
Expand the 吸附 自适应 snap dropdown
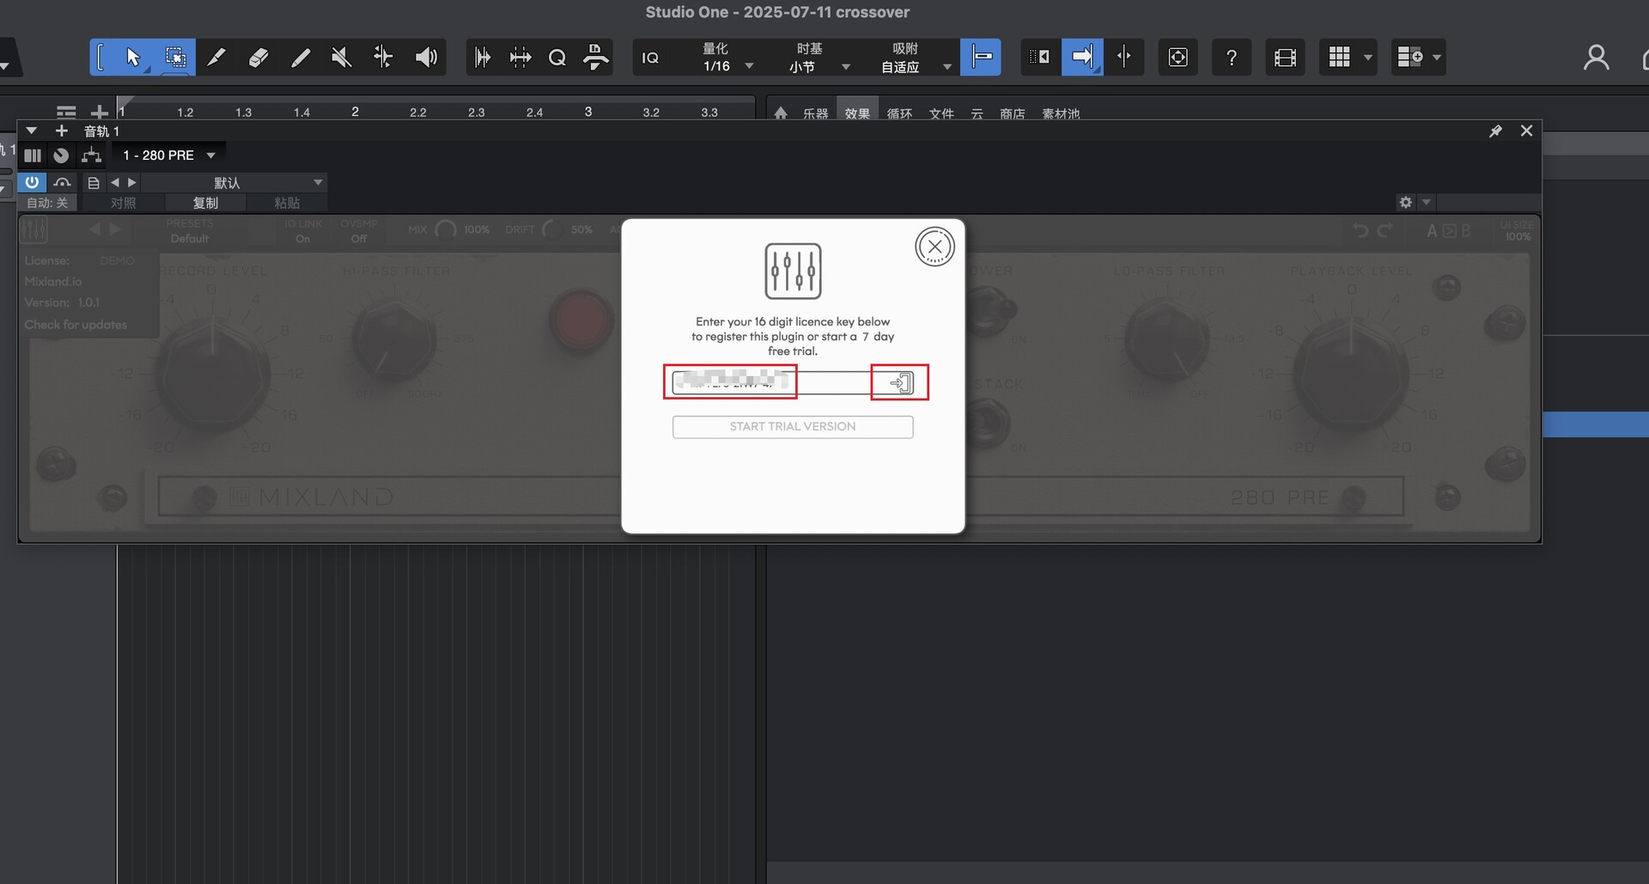point(947,66)
